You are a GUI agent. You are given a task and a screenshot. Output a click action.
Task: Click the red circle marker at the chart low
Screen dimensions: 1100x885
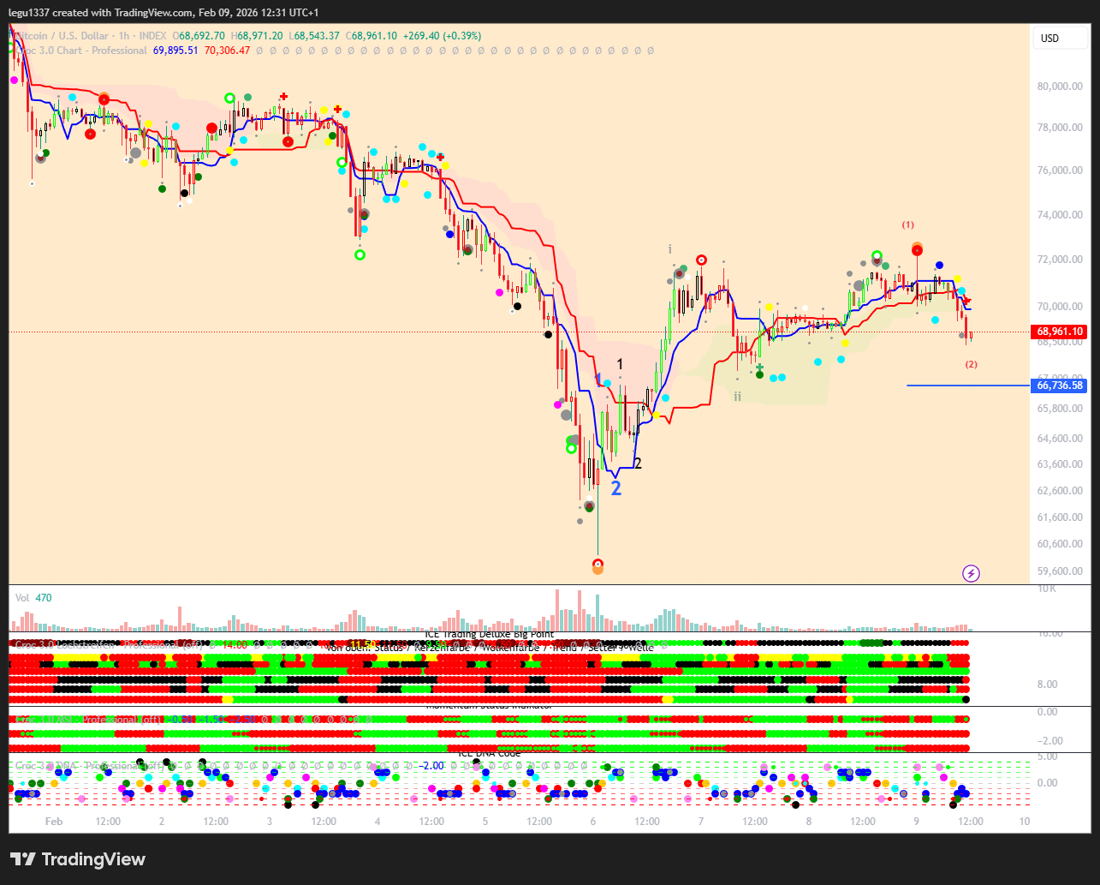point(598,565)
